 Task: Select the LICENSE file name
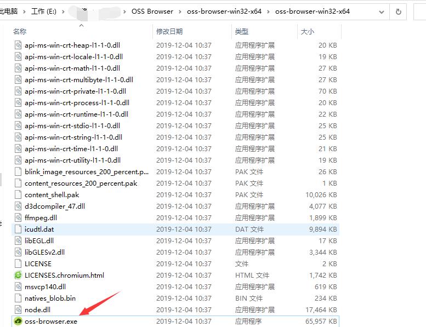pos(38,264)
